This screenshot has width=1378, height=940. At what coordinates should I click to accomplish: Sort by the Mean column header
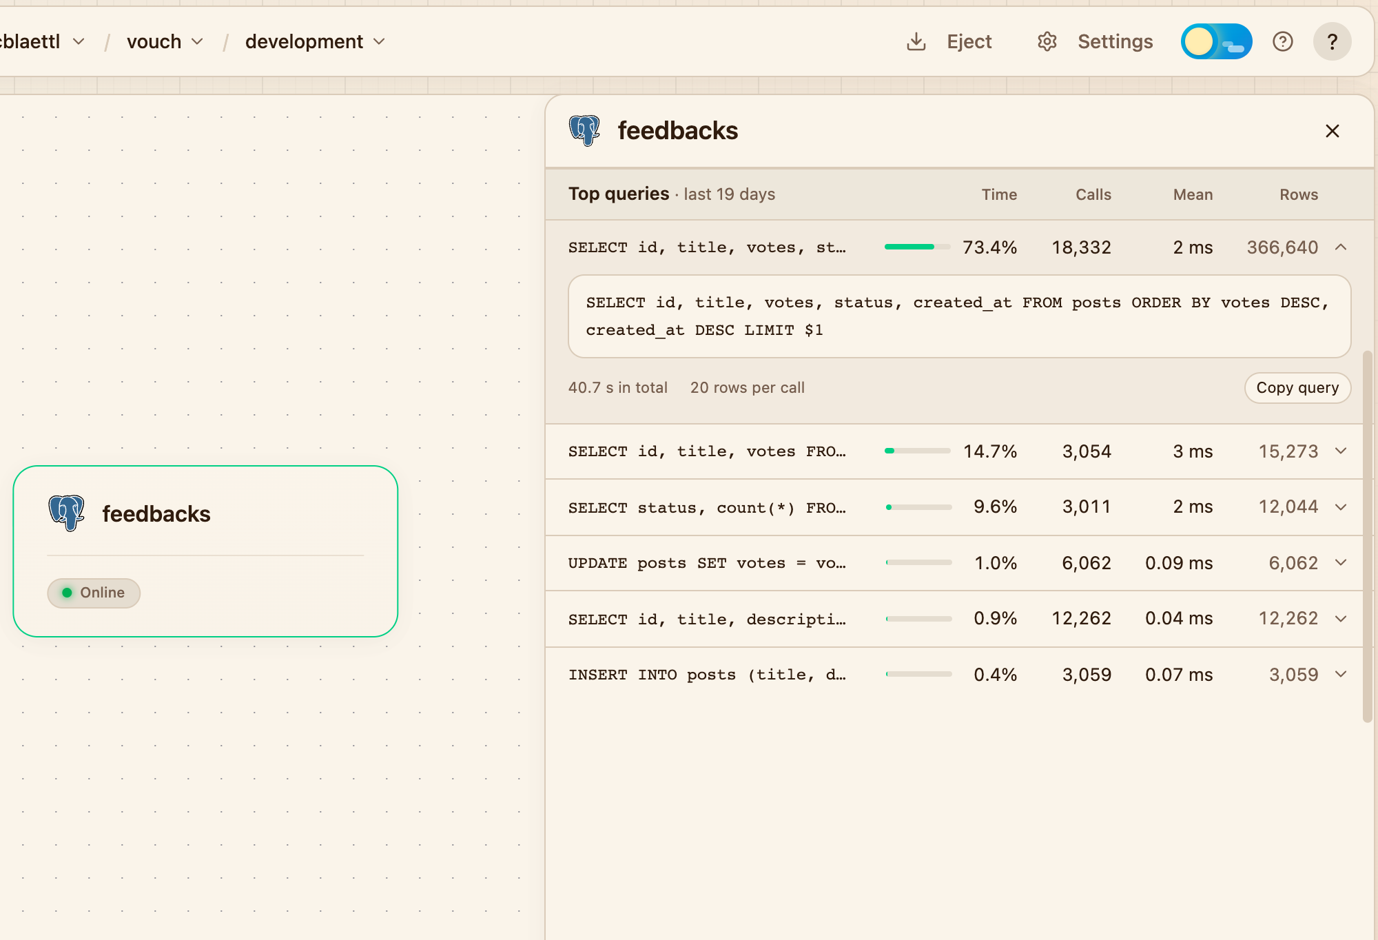(1193, 194)
